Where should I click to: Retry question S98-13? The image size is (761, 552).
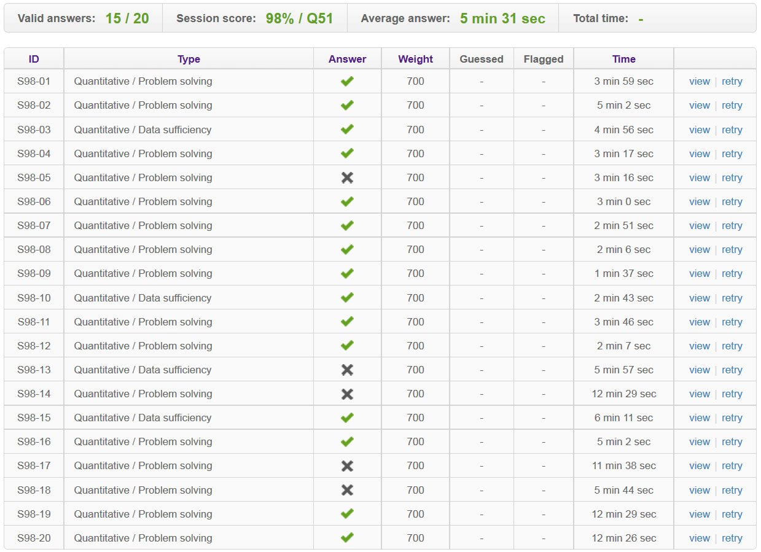coord(732,370)
